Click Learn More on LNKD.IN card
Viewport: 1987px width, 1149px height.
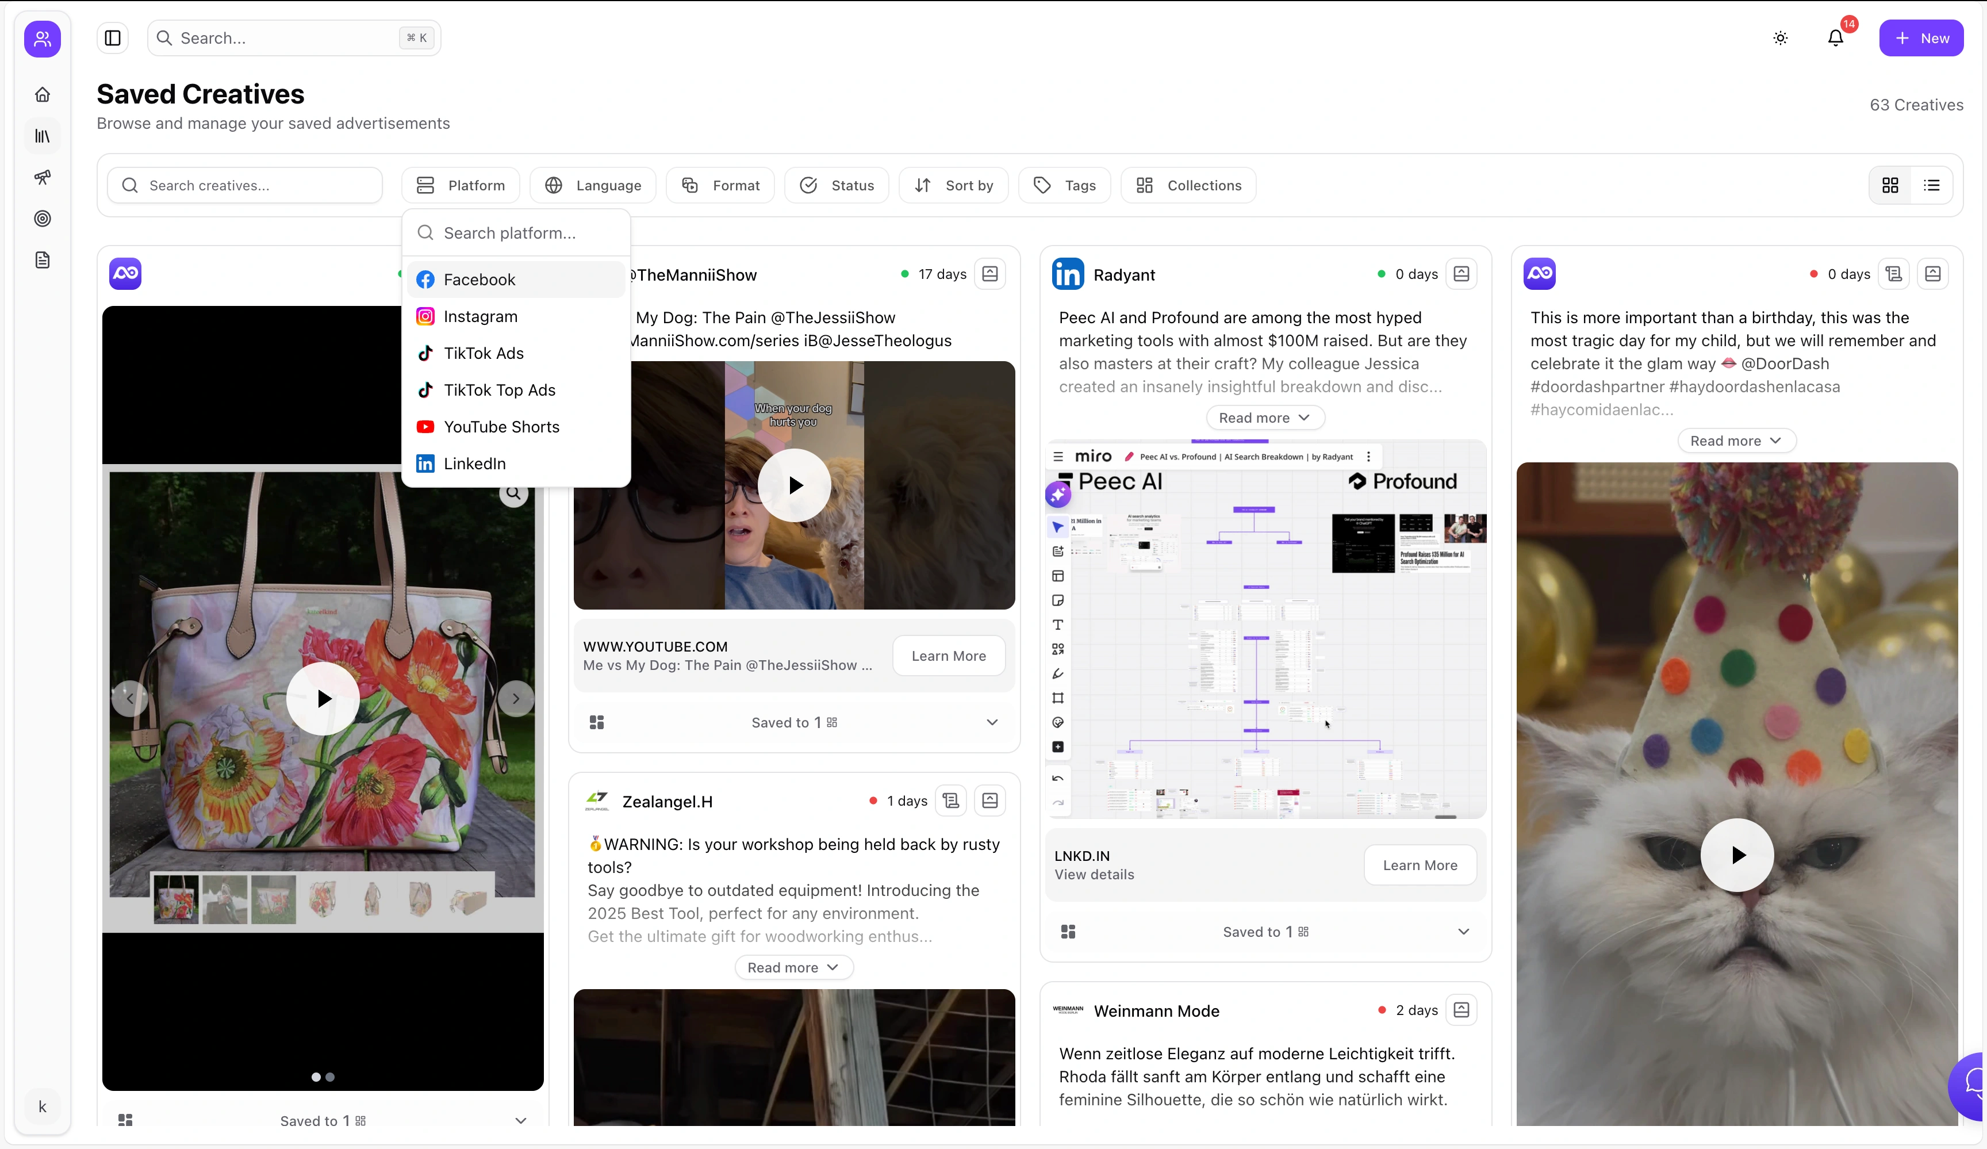pyautogui.click(x=1420, y=865)
